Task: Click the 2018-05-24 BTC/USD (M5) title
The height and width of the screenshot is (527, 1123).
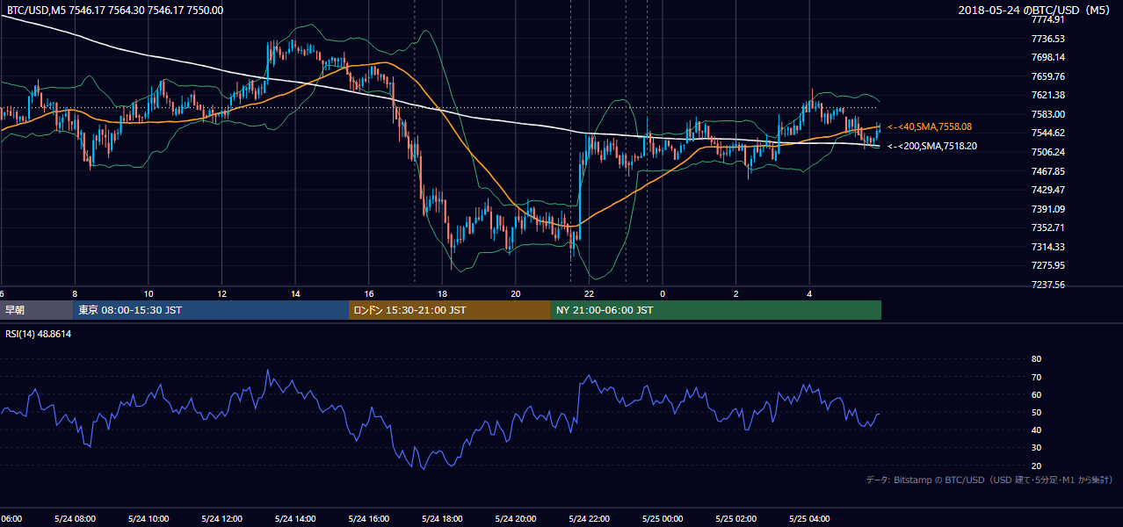Action: (1035, 11)
